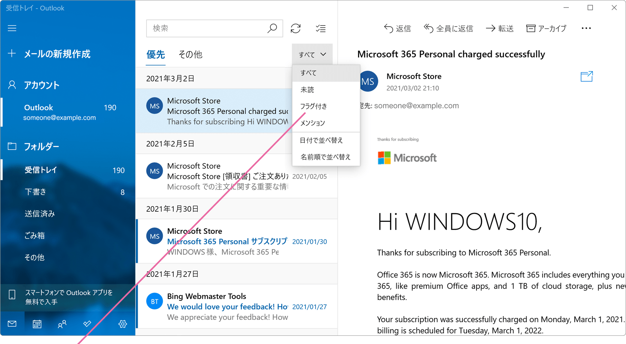Open message in new window icon

coord(586,77)
